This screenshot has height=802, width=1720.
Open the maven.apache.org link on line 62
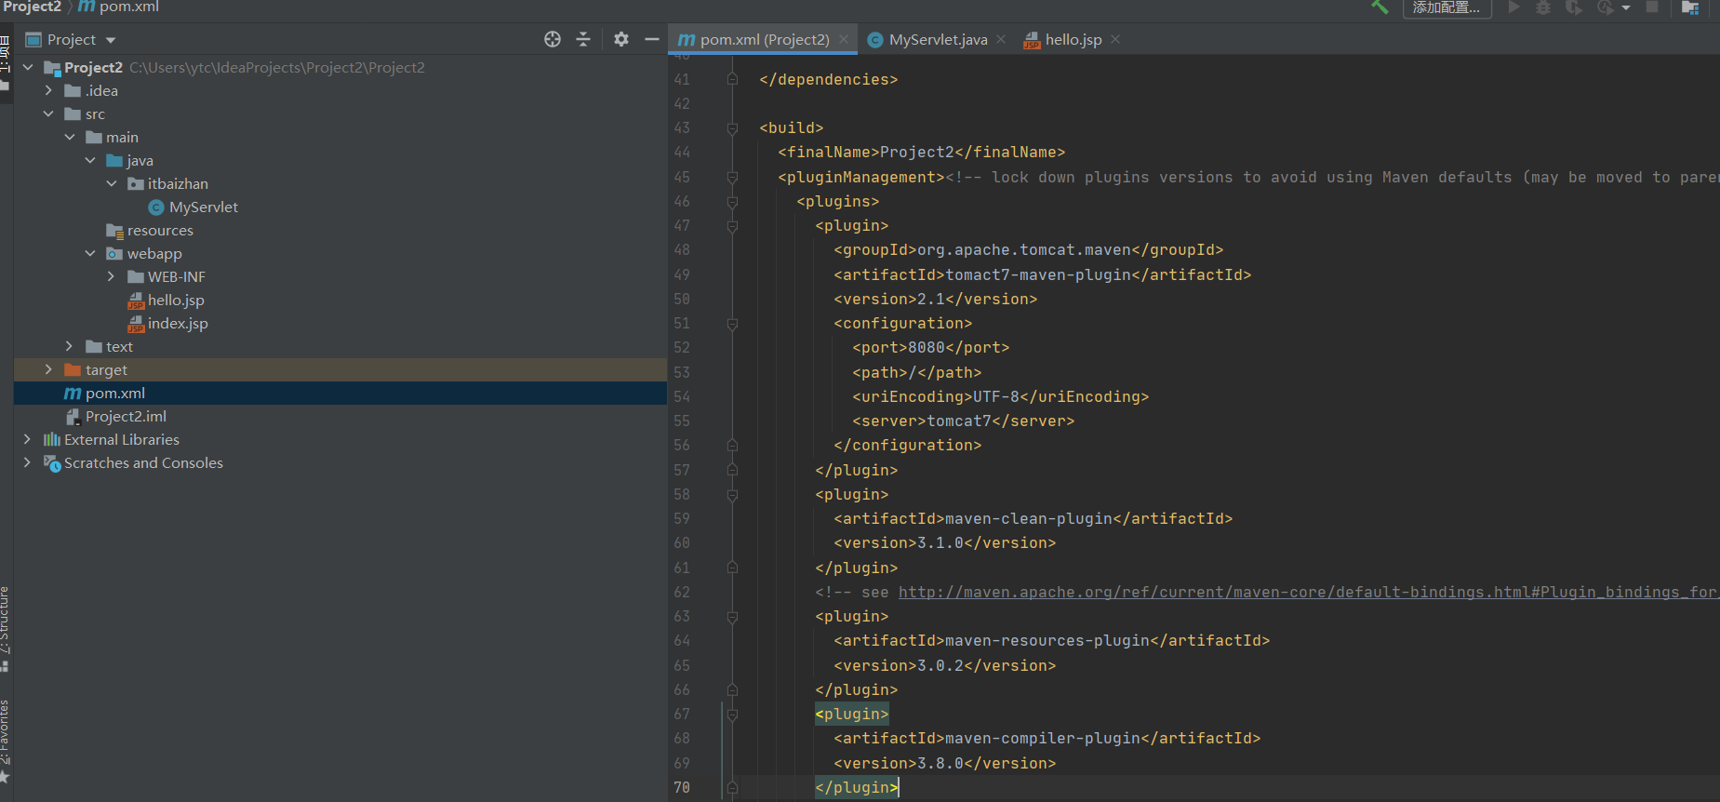pos(1307,592)
